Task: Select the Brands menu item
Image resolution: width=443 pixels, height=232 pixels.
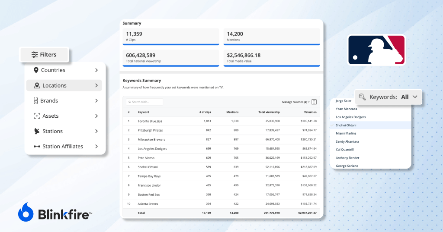Action: tap(64, 100)
